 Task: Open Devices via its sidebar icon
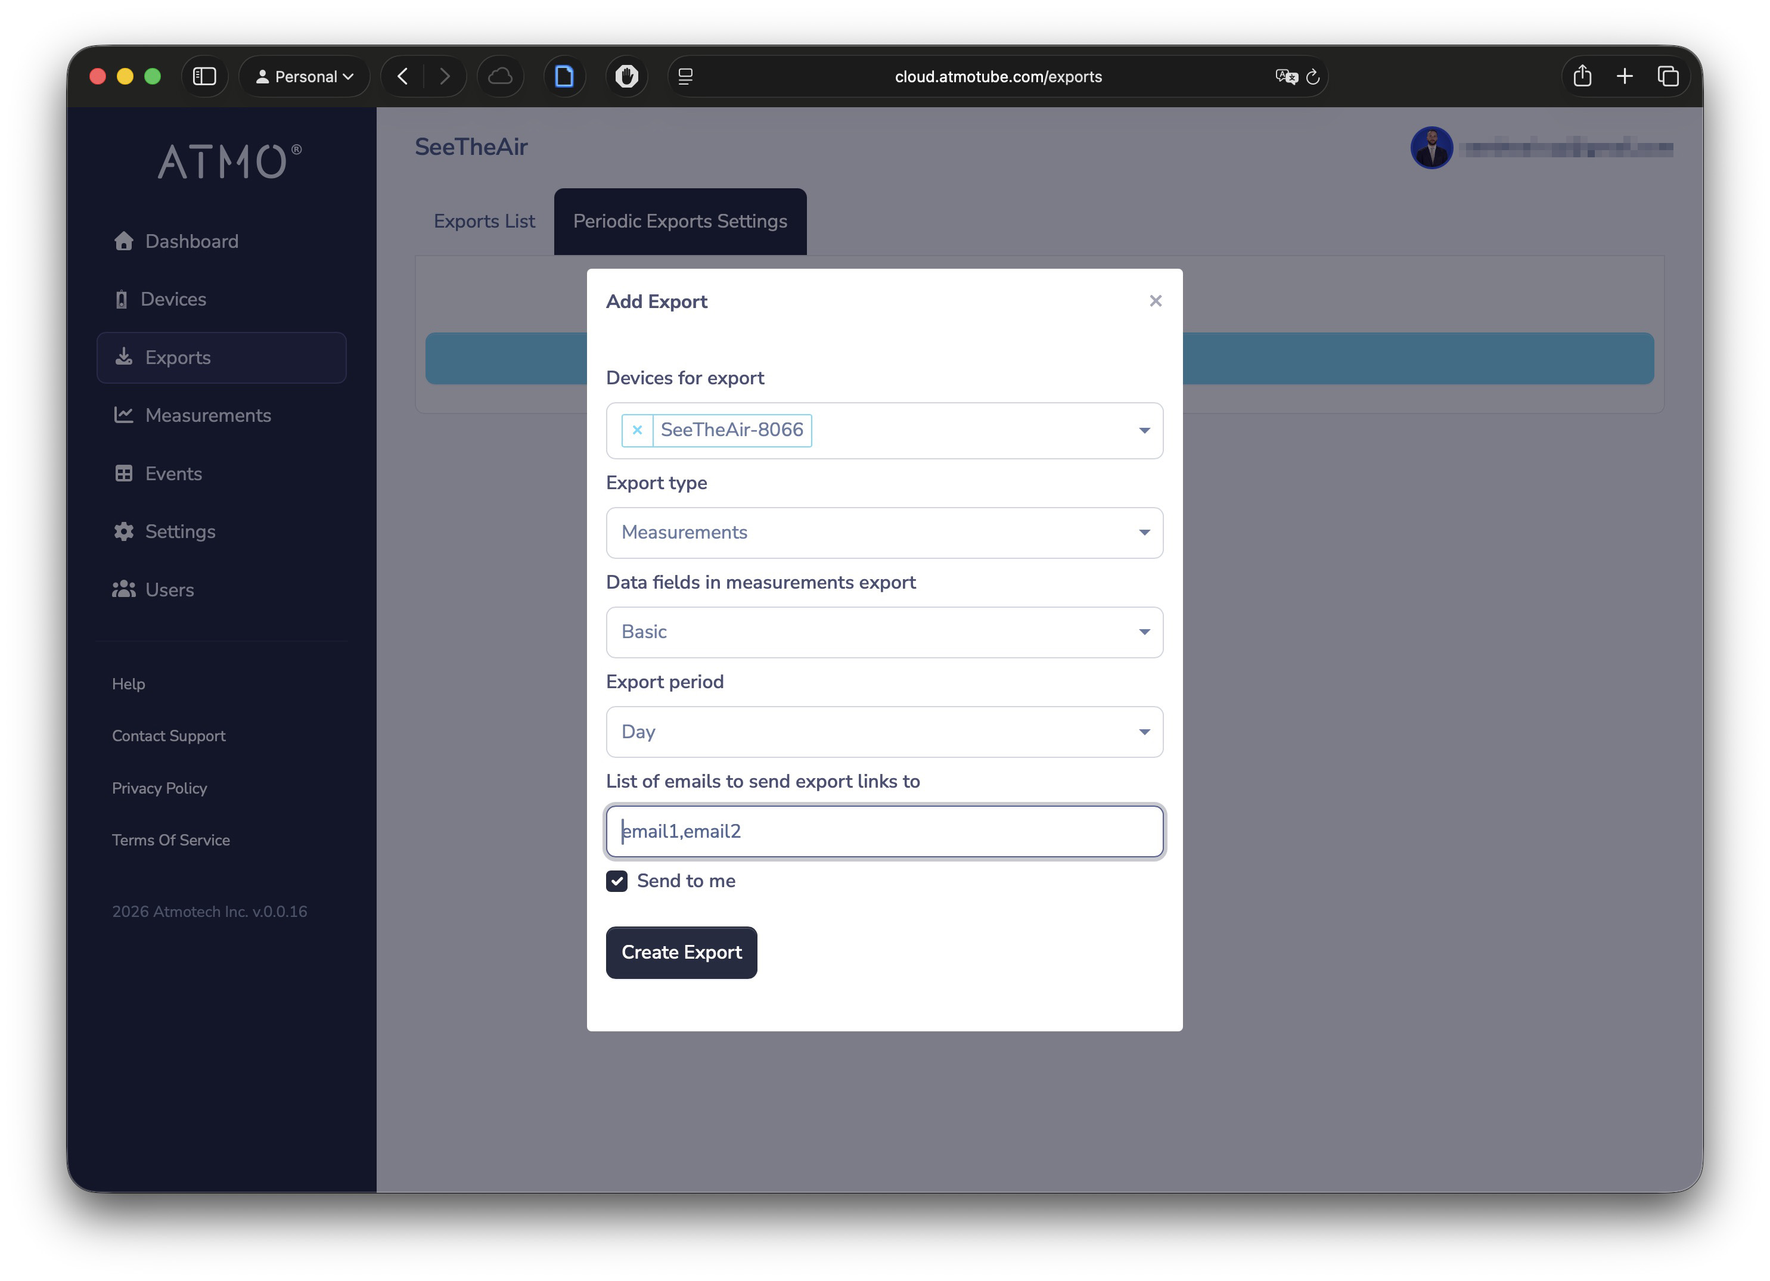click(x=121, y=300)
